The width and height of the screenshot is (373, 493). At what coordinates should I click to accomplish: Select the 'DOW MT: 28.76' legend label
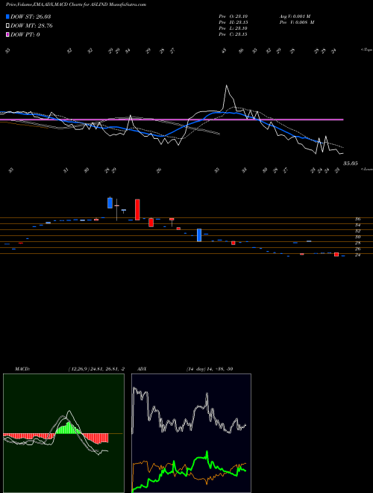tap(31, 26)
